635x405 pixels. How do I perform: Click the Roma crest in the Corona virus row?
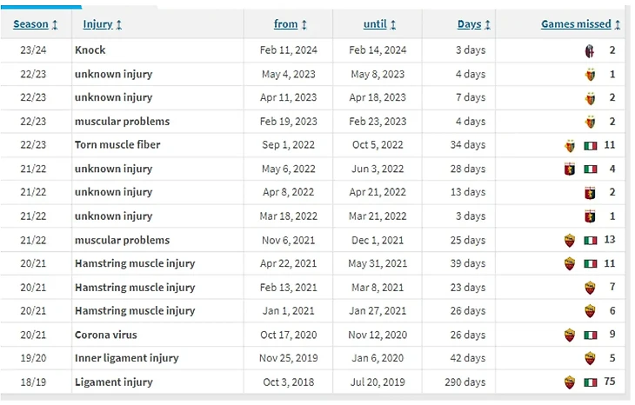coord(570,335)
